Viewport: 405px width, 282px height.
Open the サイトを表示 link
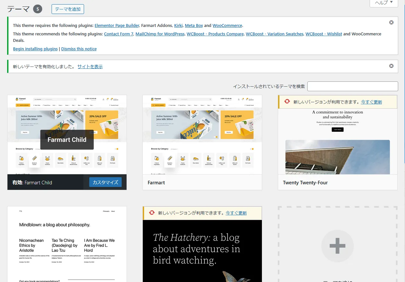(90, 67)
